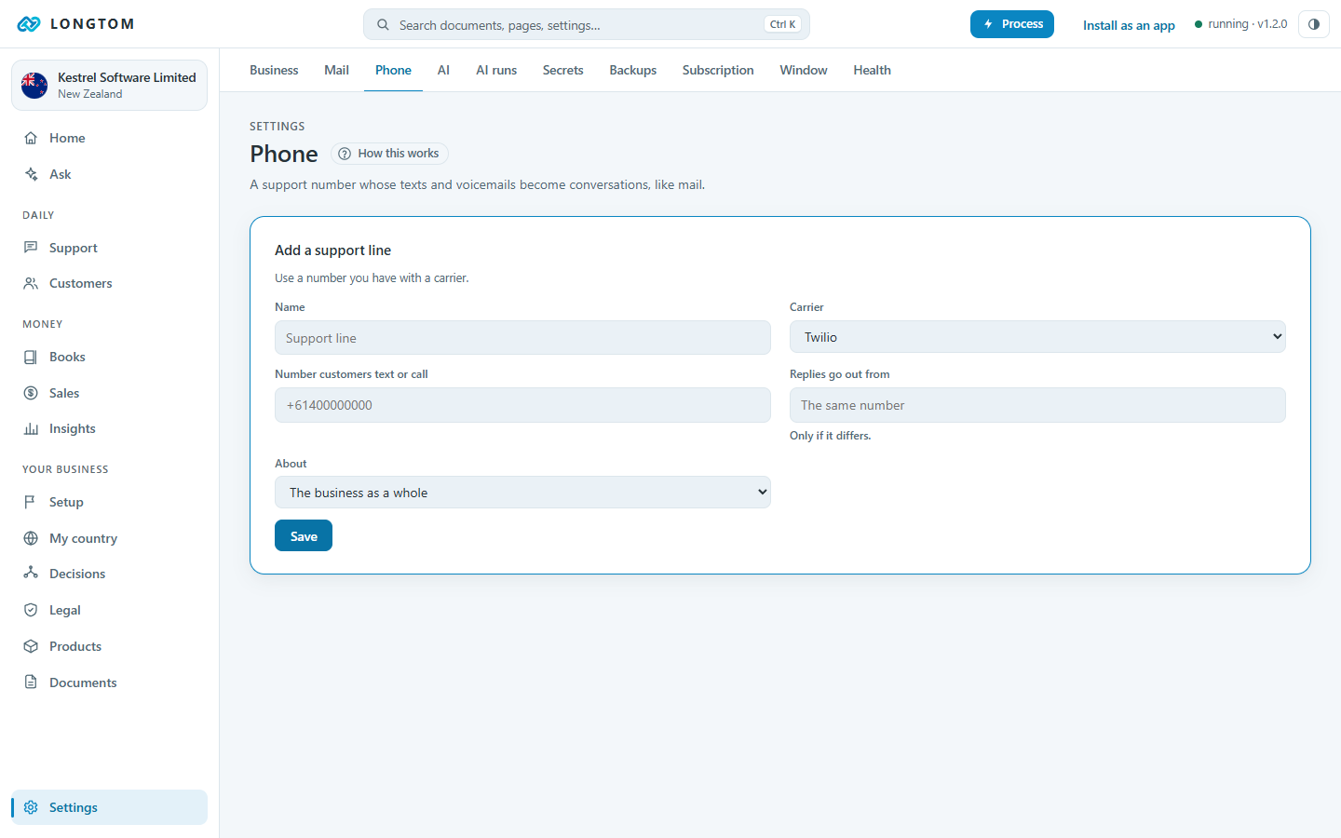Switch to the Window tab
Viewport: 1341px width, 838px height.
(x=804, y=70)
